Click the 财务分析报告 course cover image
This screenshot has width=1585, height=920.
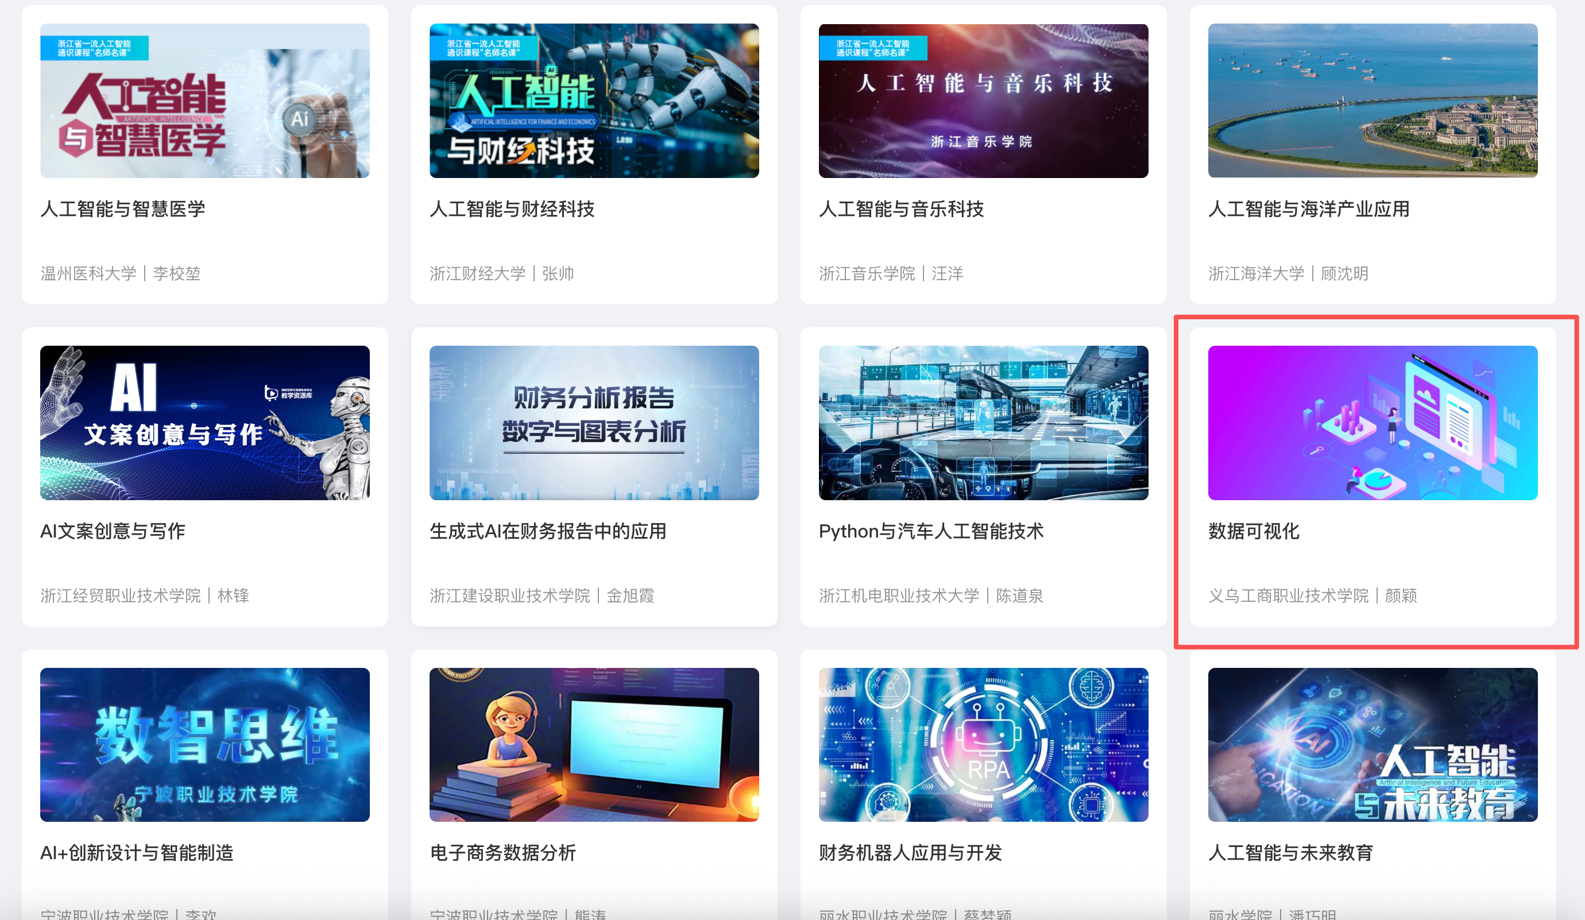594,423
